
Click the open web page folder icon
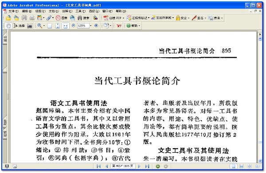16,18
